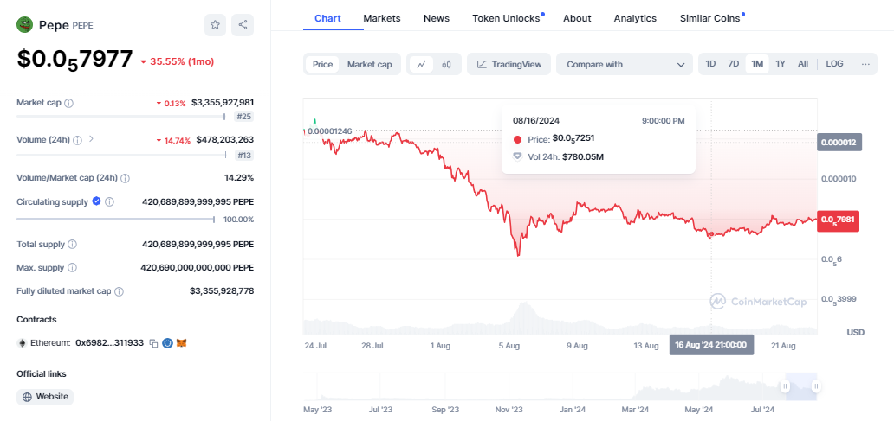Click the 0.00001246 chart start label
The image size is (894, 421).
pyautogui.click(x=329, y=131)
